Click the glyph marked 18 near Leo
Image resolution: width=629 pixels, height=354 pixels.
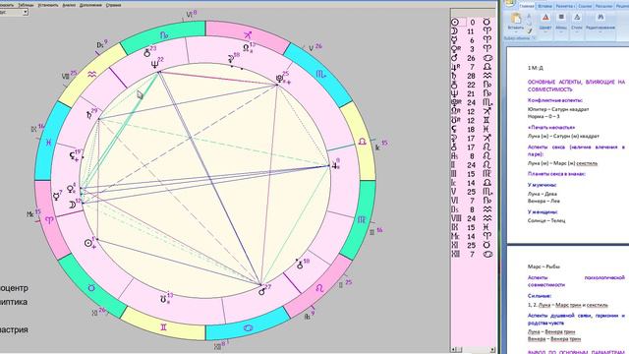[x=300, y=265]
